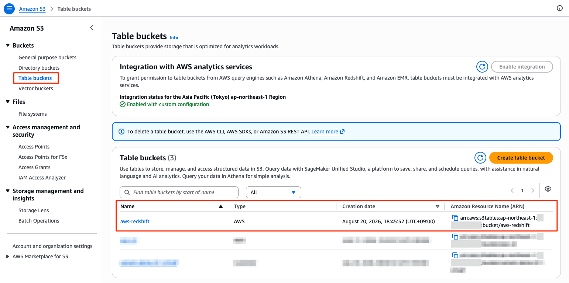
Task: Click 'Enabled with custom configuration' status
Action: pos(164,104)
